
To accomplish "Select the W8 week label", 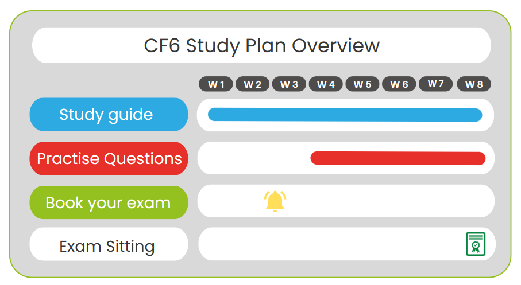I will click(x=474, y=84).
